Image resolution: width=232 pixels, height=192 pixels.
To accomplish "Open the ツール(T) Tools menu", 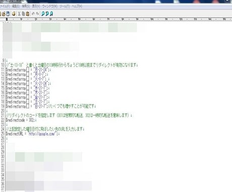I will (x=65, y=7).
